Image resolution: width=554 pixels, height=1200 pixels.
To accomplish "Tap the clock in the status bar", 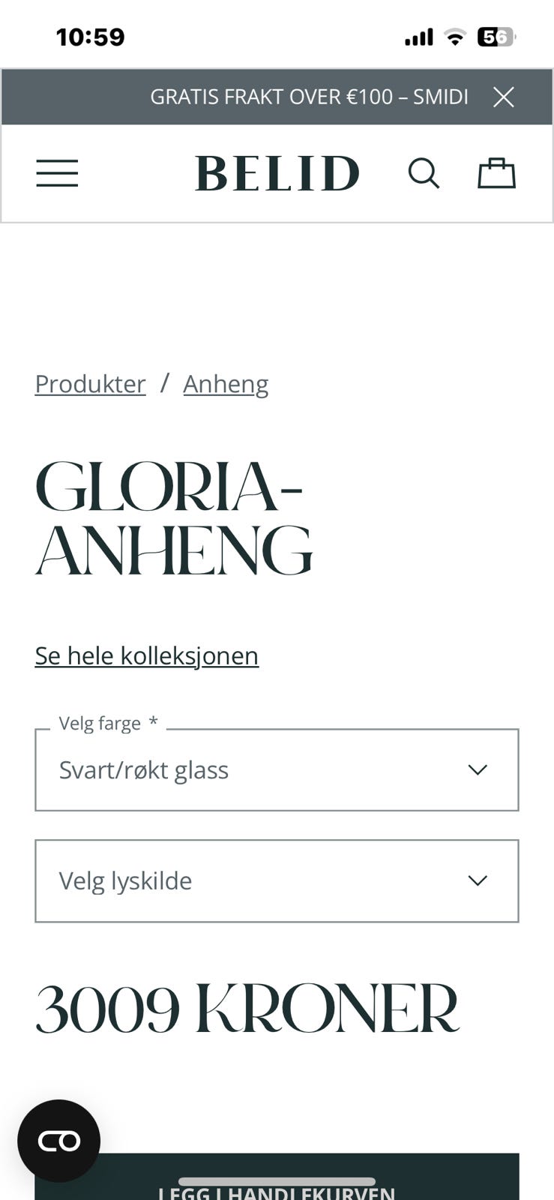I will coord(90,34).
